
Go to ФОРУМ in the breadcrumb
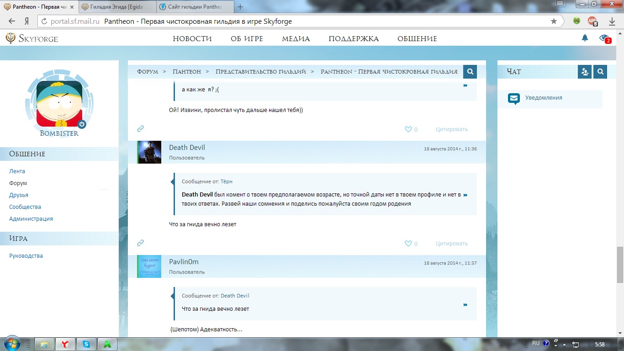[x=148, y=72]
